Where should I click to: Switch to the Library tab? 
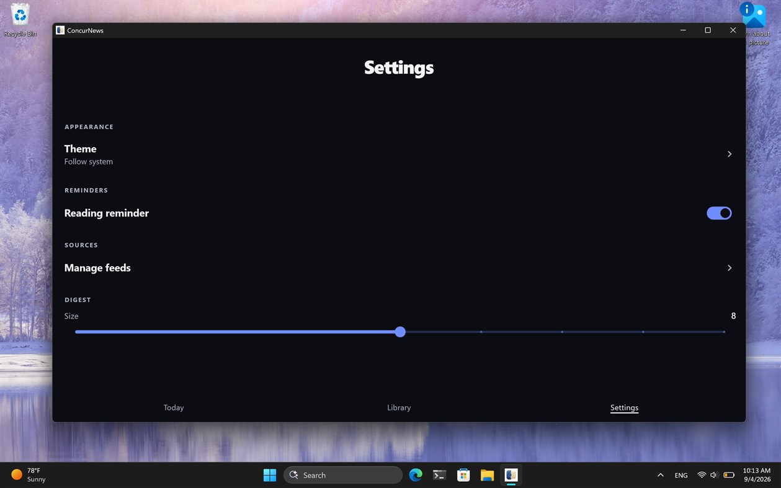399,407
